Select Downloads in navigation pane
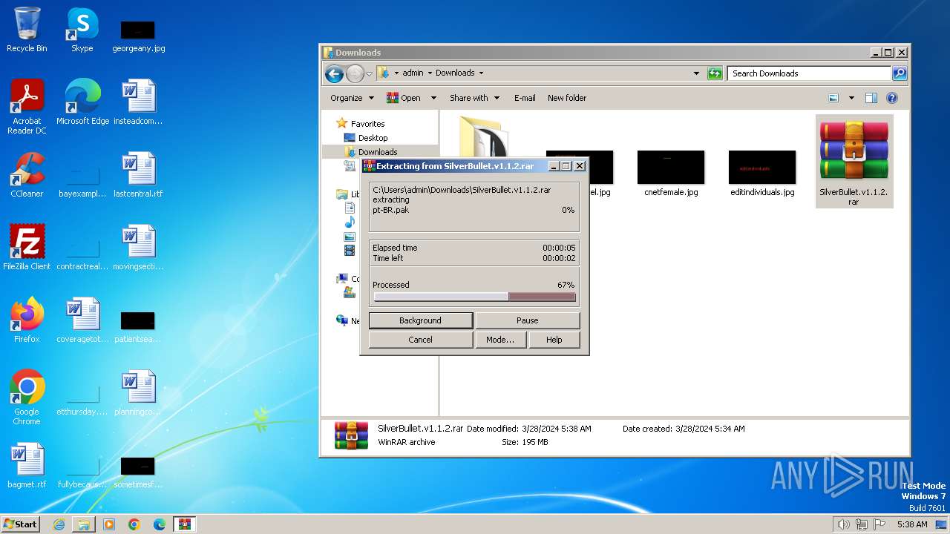The image size is (950, 534). point(377,152)
